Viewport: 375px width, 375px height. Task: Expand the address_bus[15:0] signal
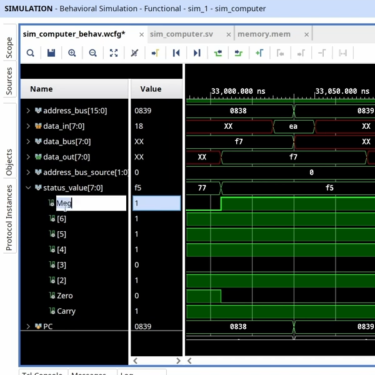point(28,111)
